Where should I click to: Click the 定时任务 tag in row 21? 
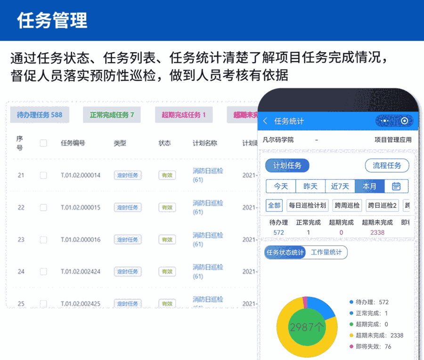pos(128,175)
